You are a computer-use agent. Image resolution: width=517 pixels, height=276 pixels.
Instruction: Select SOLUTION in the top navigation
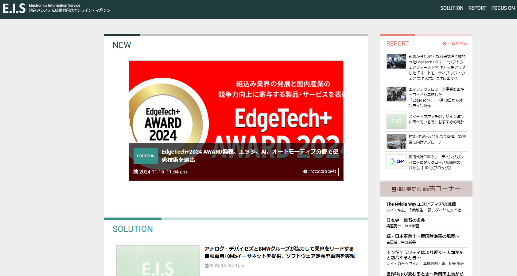(x=452, y=8)
